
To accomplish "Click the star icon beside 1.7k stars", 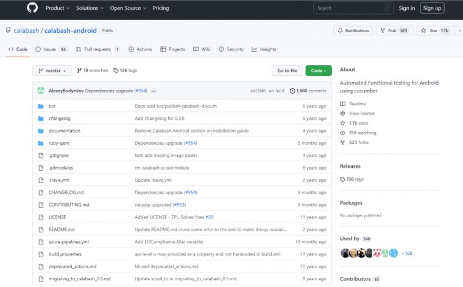I will (x=342, y=123).
